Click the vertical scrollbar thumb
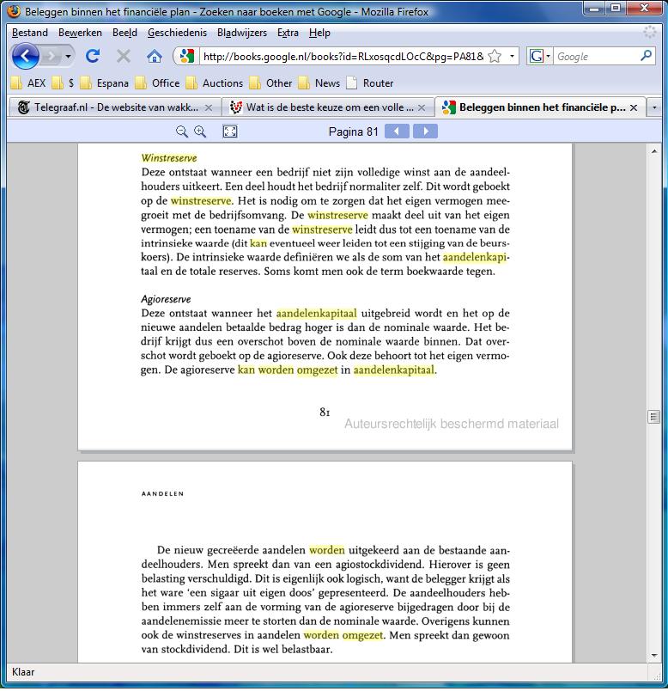Image resolution: width=668 pixels, height=691 pixels. pyautogui.click(x=654, y=417)
